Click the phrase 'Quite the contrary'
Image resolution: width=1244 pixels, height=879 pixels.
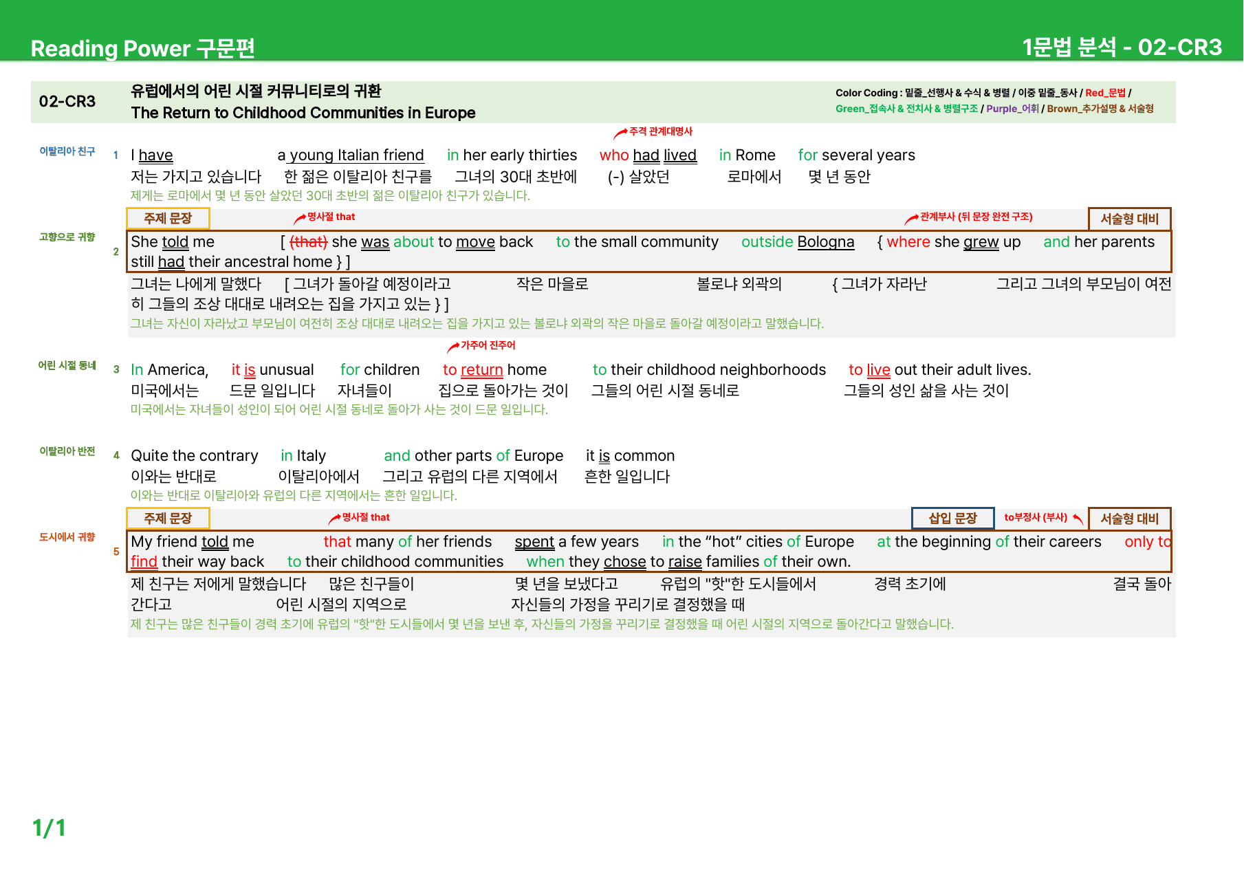(195, 456)
